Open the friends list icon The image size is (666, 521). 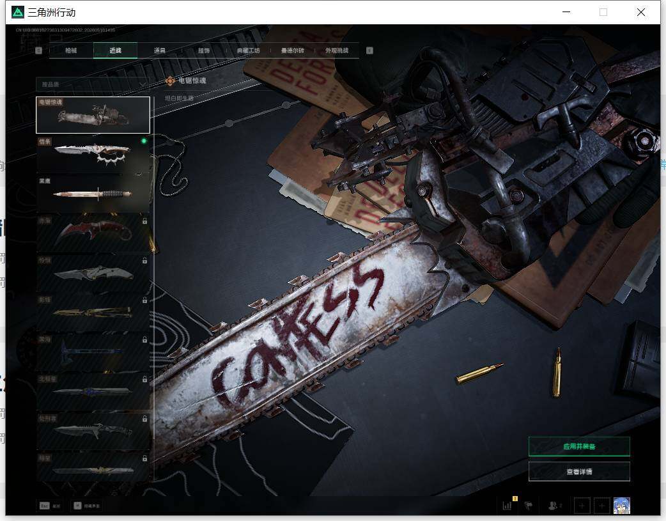pos(554,505)
